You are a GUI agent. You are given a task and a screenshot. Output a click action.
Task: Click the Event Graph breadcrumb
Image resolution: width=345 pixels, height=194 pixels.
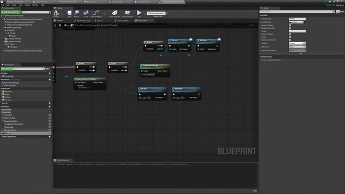tap(111, 25)
